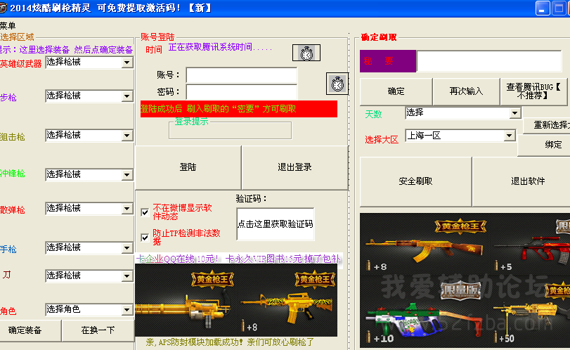Screen dimensions: 570x350
Task: Click the stopwatch icon beside the time label
Action: point(306,53)
